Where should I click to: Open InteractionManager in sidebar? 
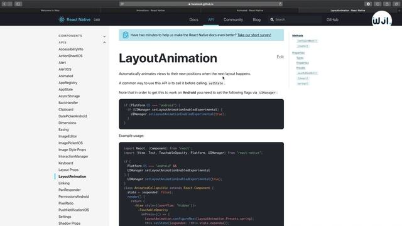[73, 156]
